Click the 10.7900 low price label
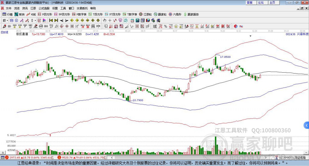 [138, 100]
